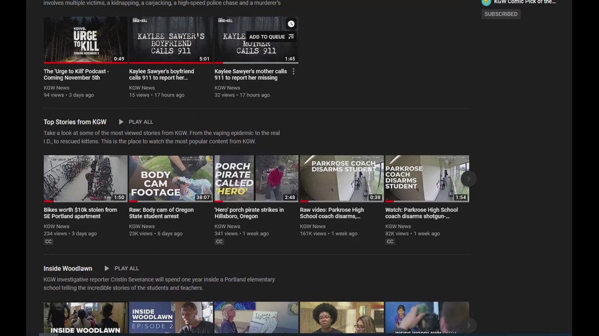
Task: Click the Raw video: Parkrose coach disarms title
Action: click(x=332, y=213)
